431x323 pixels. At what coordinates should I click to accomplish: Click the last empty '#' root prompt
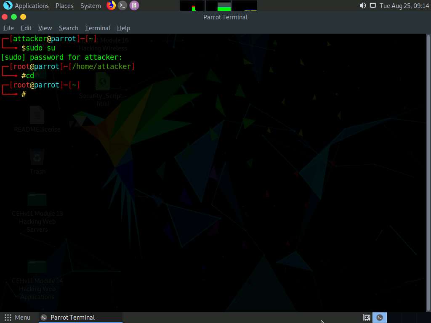click(24, 94)
